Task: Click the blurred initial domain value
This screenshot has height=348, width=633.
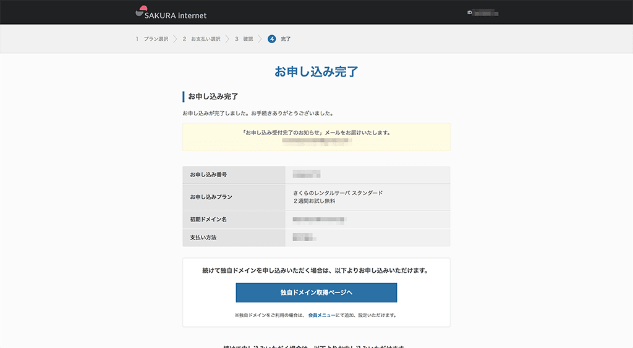Action: click(319, 220)
